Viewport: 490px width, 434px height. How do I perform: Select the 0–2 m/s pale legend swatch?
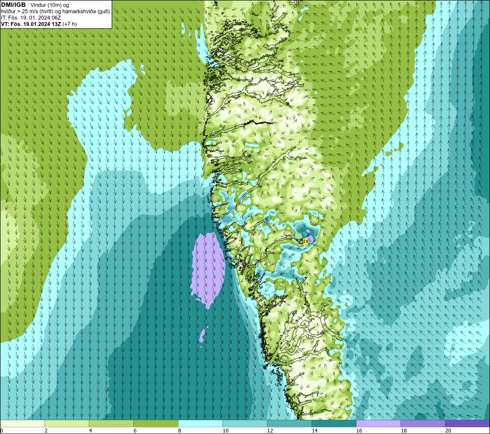[x=23, y=423]
